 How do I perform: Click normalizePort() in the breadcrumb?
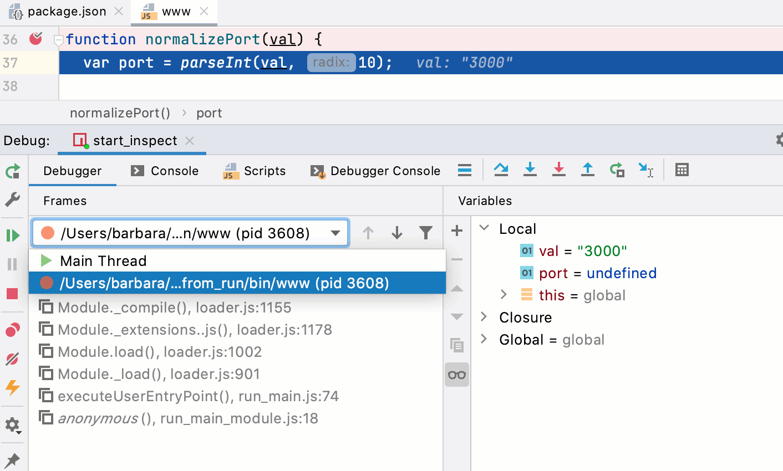(120, 113)
